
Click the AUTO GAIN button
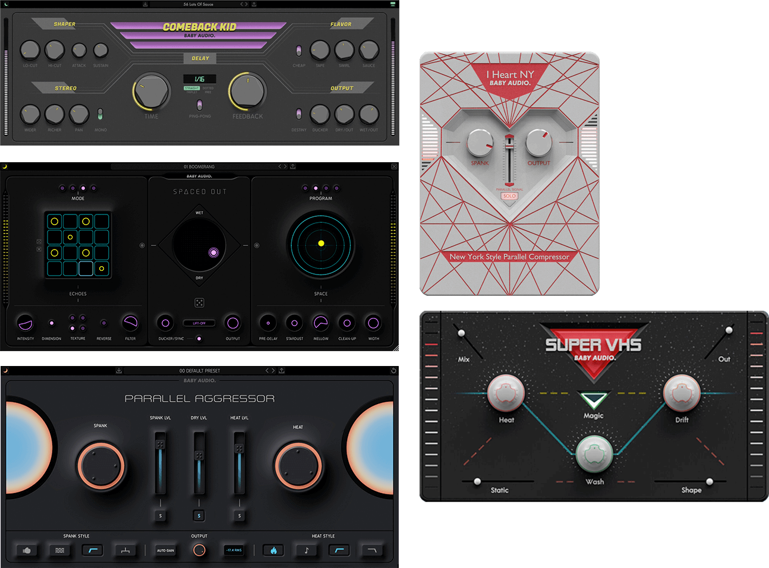166,550
